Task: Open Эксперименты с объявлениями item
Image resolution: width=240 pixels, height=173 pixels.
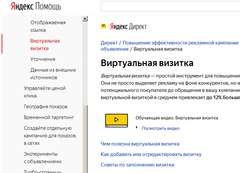Action: pos(43,158)
